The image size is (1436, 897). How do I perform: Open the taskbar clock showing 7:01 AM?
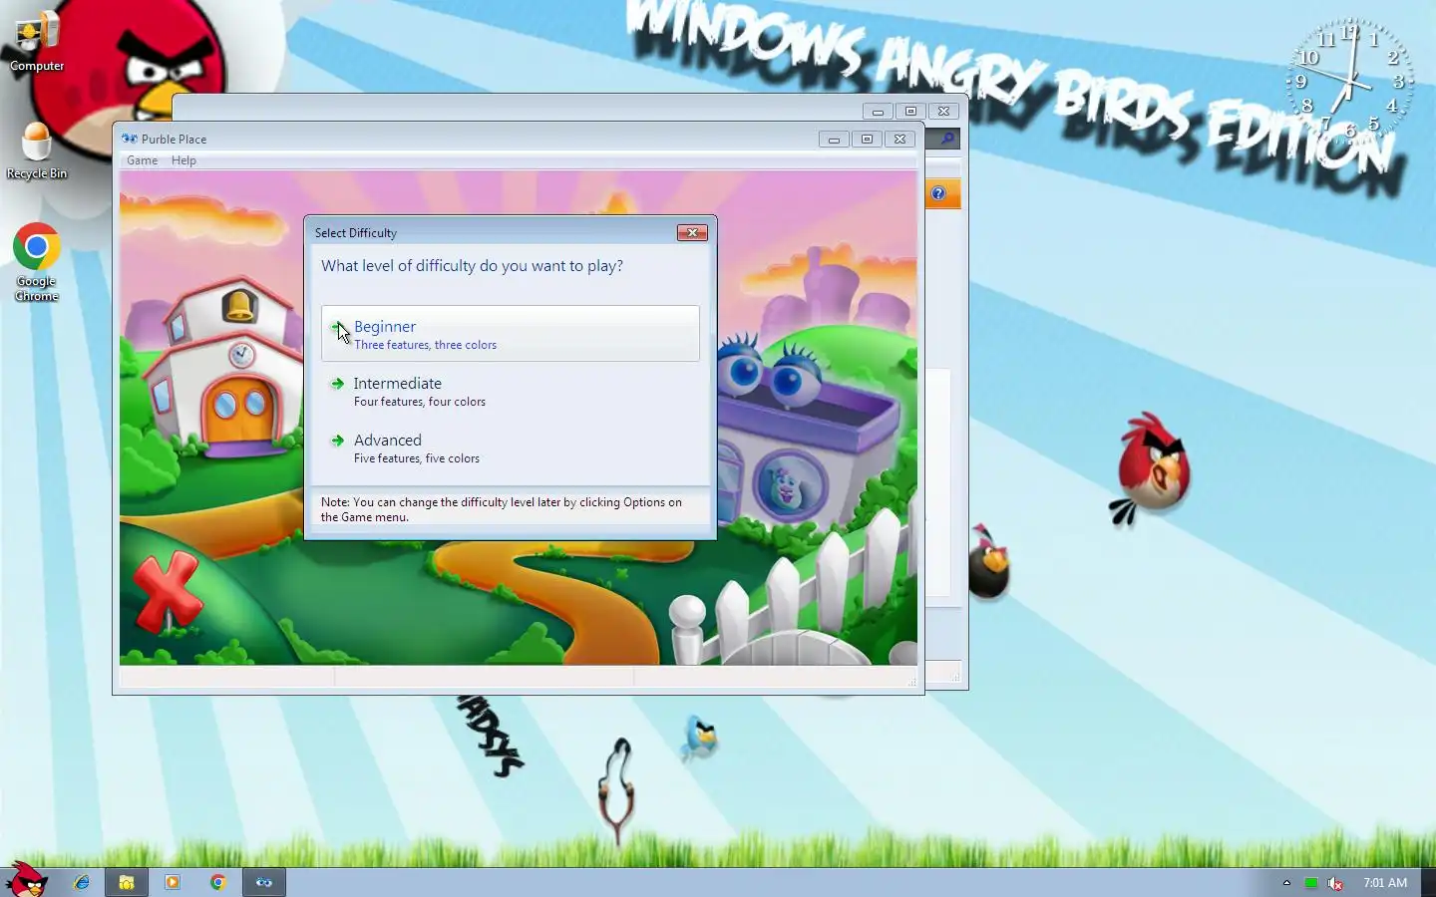1385,883
